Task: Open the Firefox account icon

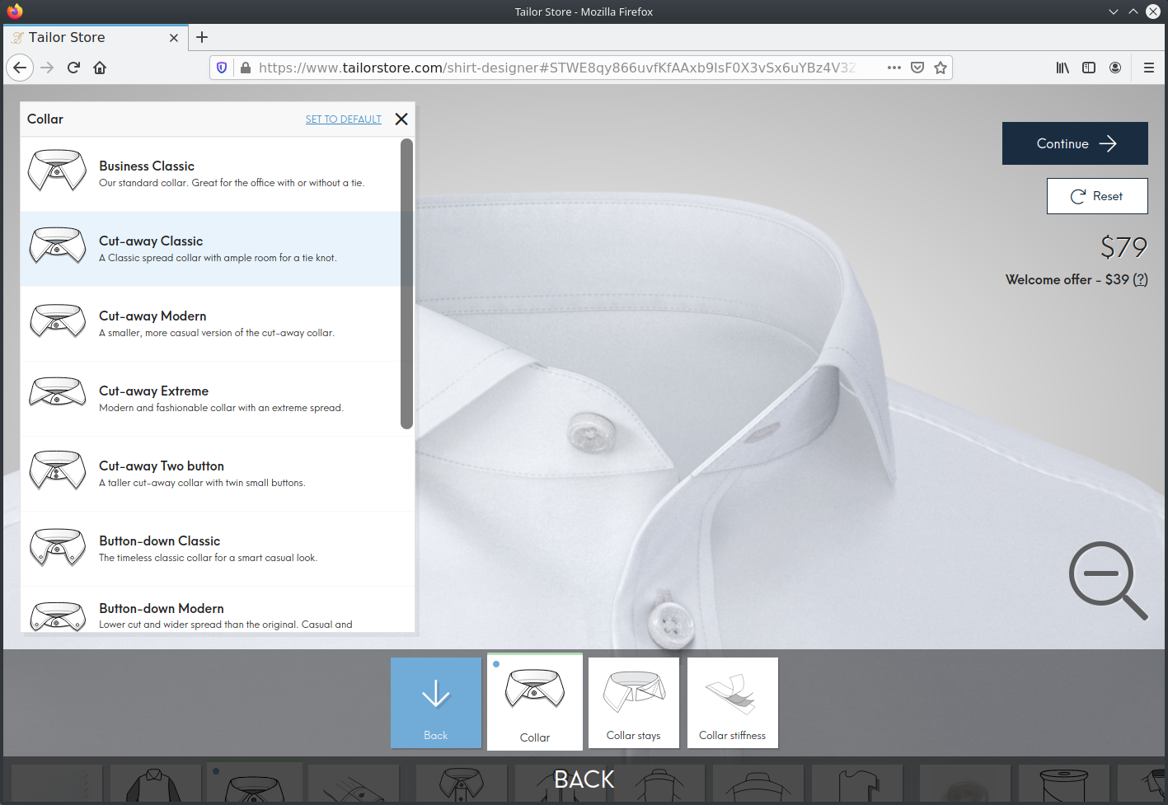Action: point(1115,68)
